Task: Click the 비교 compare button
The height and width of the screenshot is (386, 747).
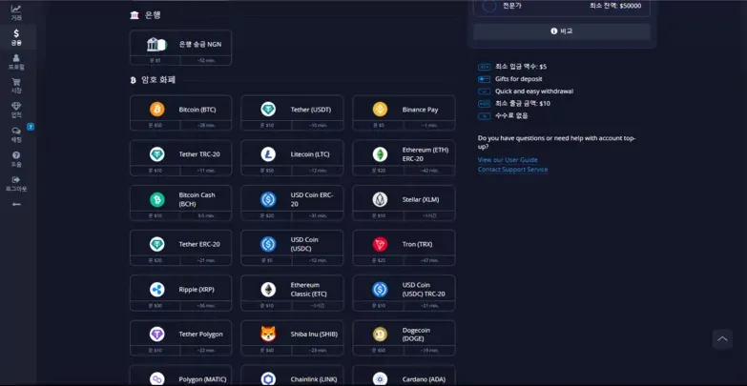Action: [562, 31]
